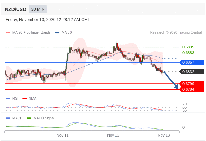
Task: Click the NZD/USD pair title
Action: [16, 9]
